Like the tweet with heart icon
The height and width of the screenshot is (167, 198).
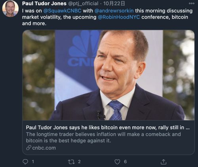pyautogui.click(x=117, y=162)
